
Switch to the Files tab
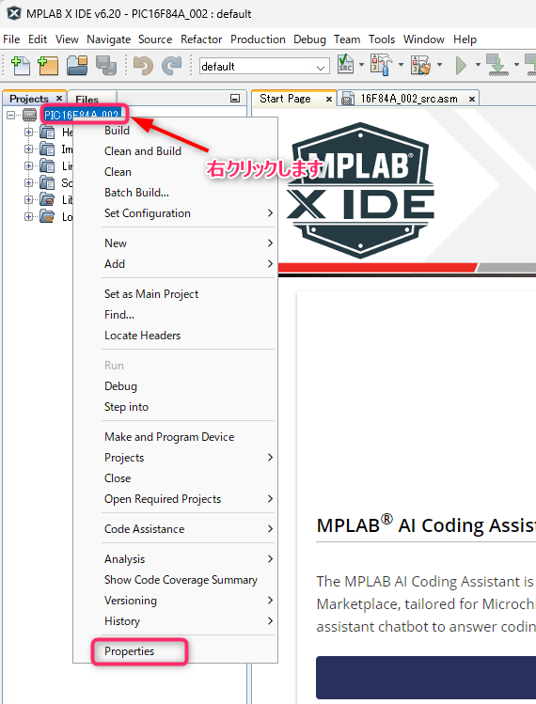[x=87, y=100]
